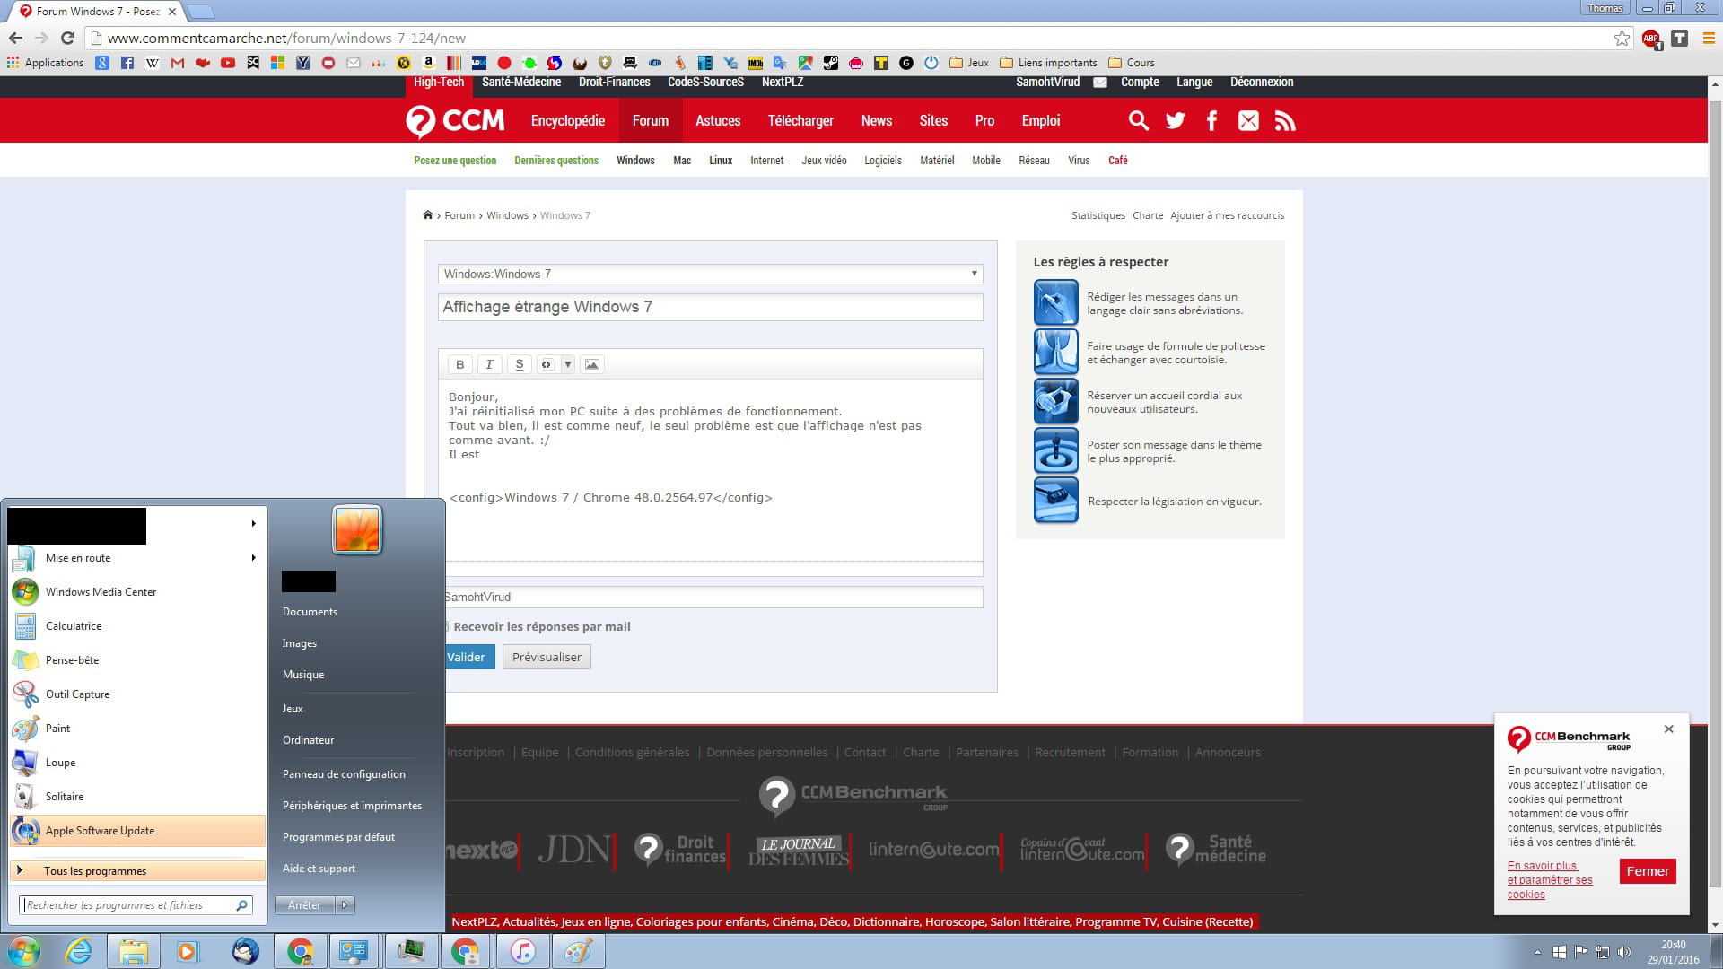Image resolution: width=1723 pixels, height=969 pixels.
Task: Click the Start menu program search box
Action: [136, 905]
